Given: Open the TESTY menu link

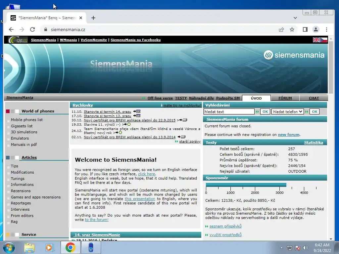Looking at the screenshot, I should (x=181, y=98).
